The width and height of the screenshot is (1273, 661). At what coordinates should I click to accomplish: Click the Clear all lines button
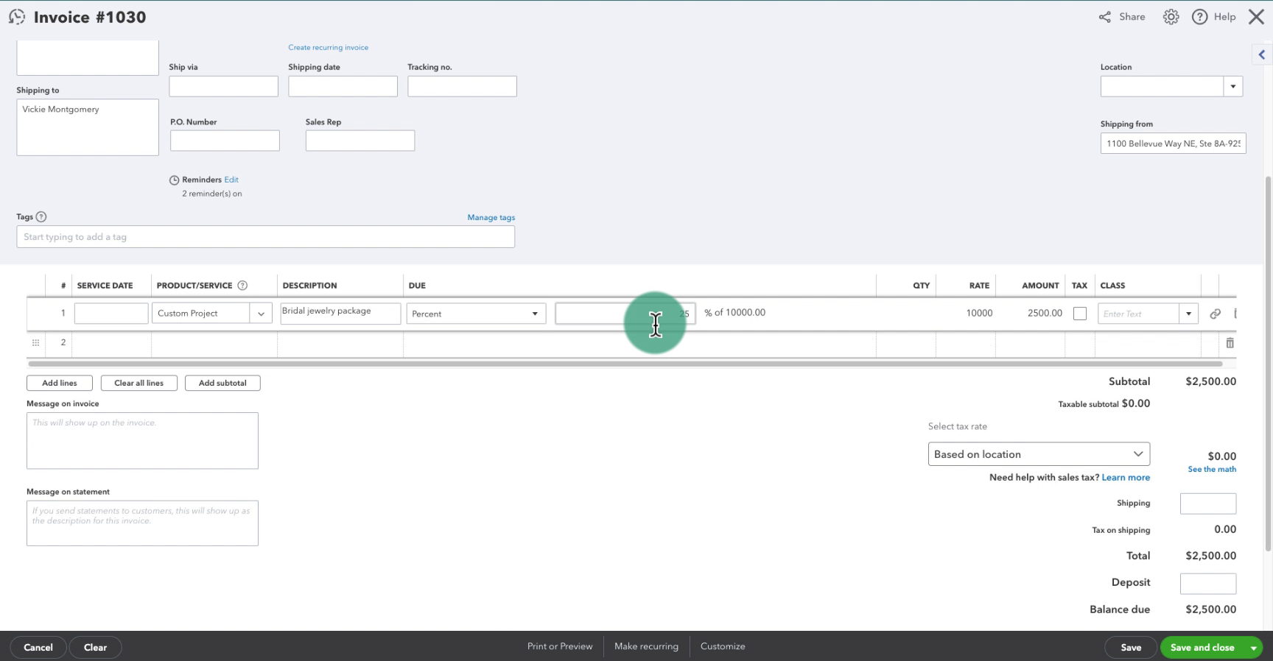pyautogui.click(x=139, y=383)
